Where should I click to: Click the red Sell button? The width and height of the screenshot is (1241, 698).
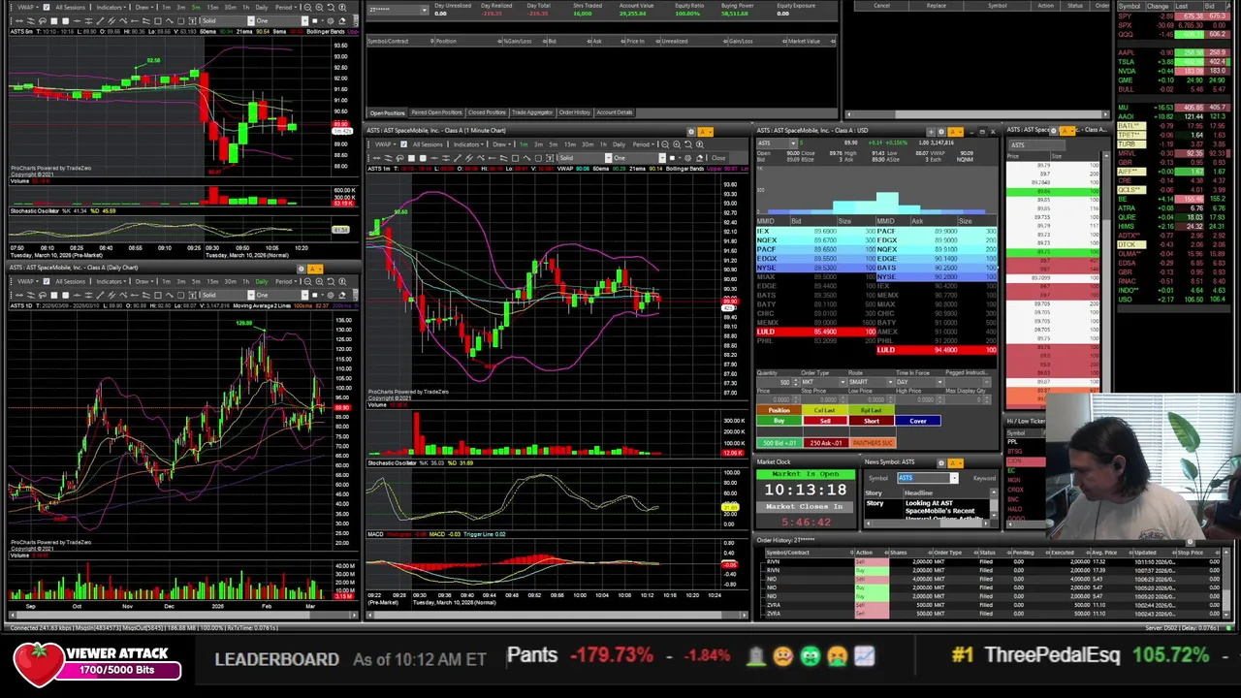825,421
